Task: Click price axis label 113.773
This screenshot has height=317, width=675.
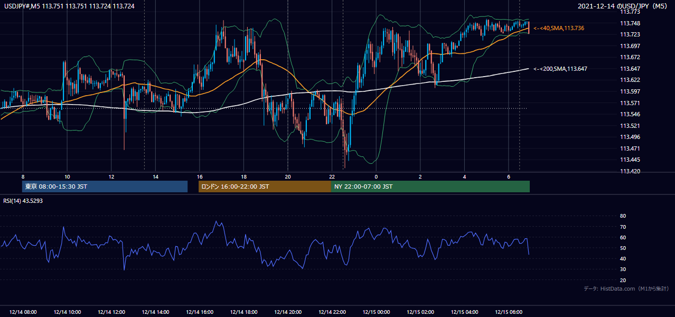Action: click(x=630, y=12)
